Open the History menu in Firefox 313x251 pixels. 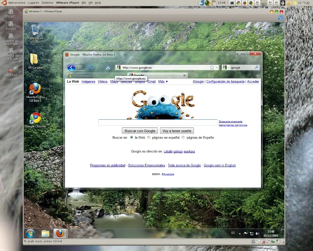(95, 61)
